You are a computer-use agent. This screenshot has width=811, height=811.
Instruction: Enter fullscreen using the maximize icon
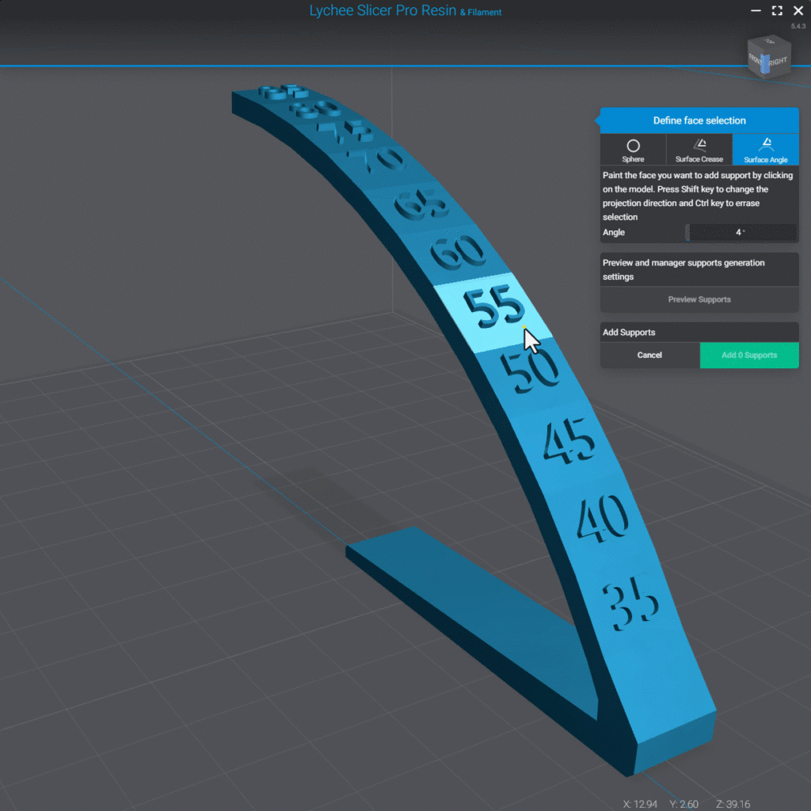tap(777, 11)
